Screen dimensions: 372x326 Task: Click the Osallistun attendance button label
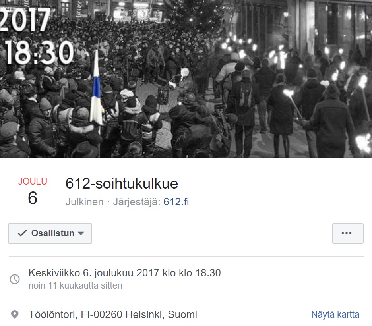[x=53, y=233]
